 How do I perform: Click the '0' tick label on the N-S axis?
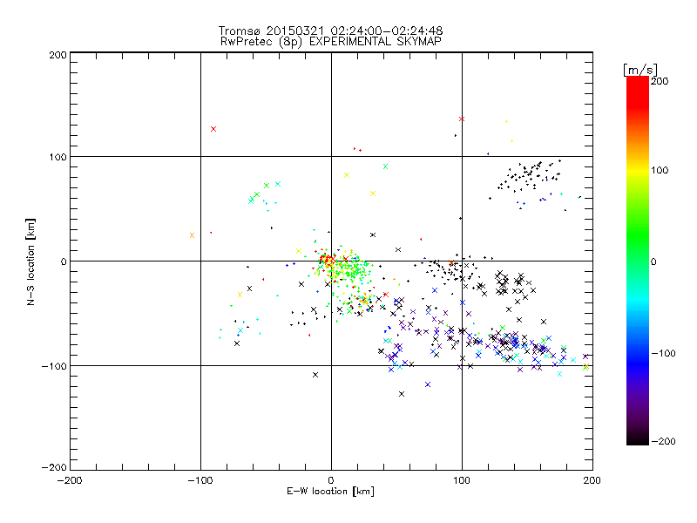64,261
